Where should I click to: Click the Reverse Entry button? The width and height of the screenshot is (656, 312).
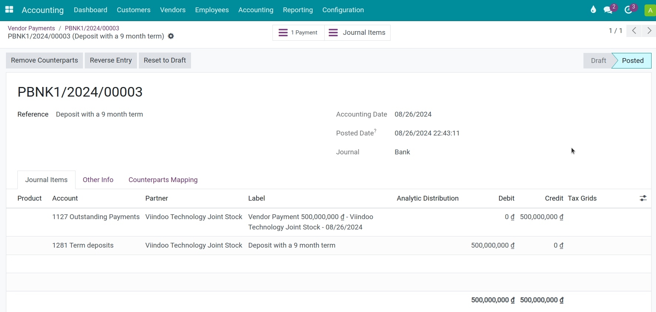tap(111, 60)
